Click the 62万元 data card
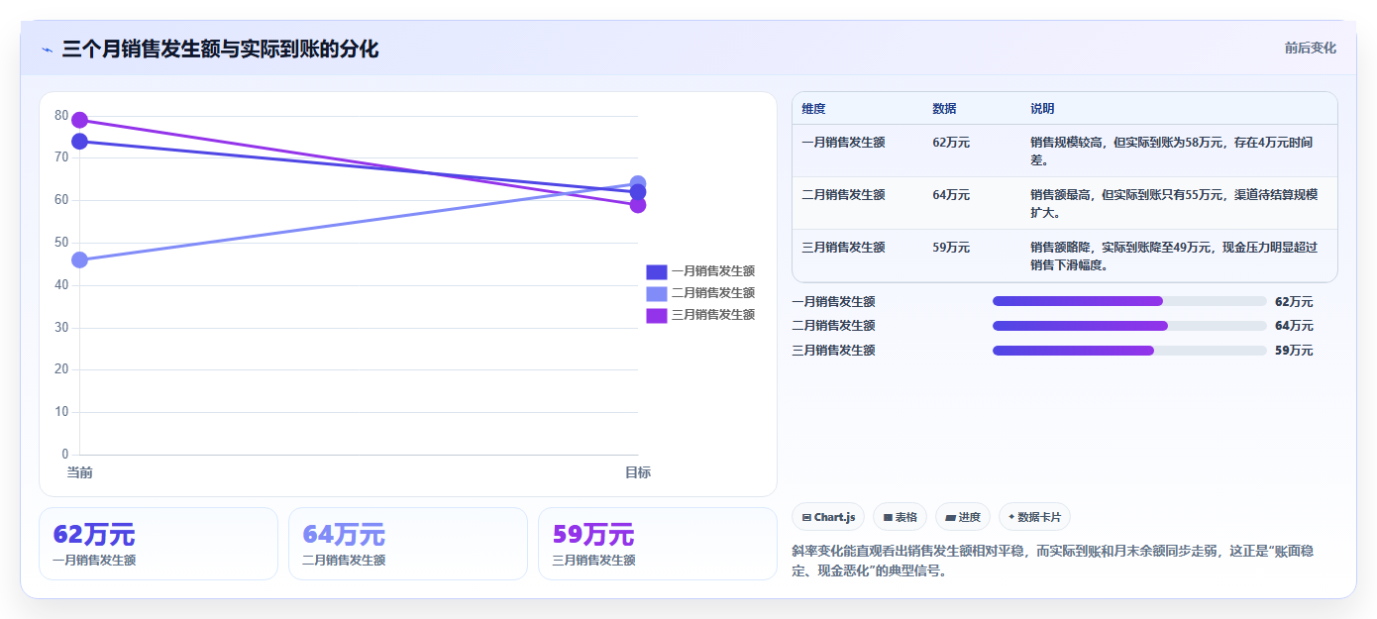 pyautogui.click(x=159, y=544)
